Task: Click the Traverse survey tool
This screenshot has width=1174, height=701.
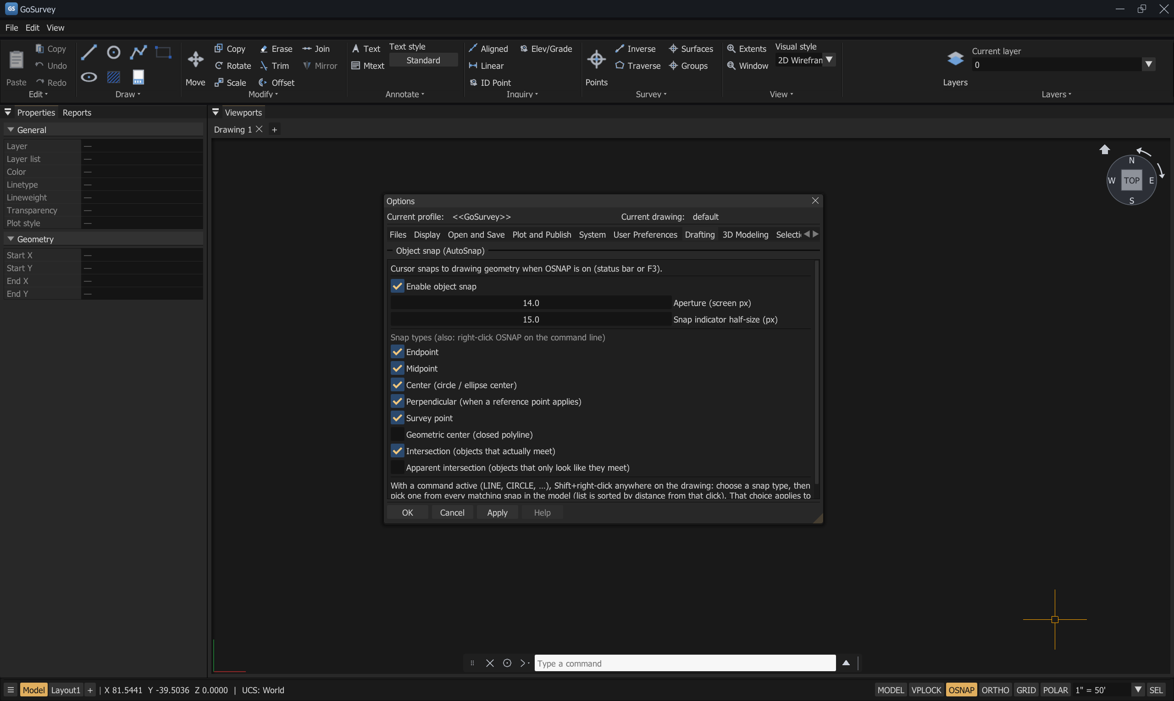Action: pos(638,66)
